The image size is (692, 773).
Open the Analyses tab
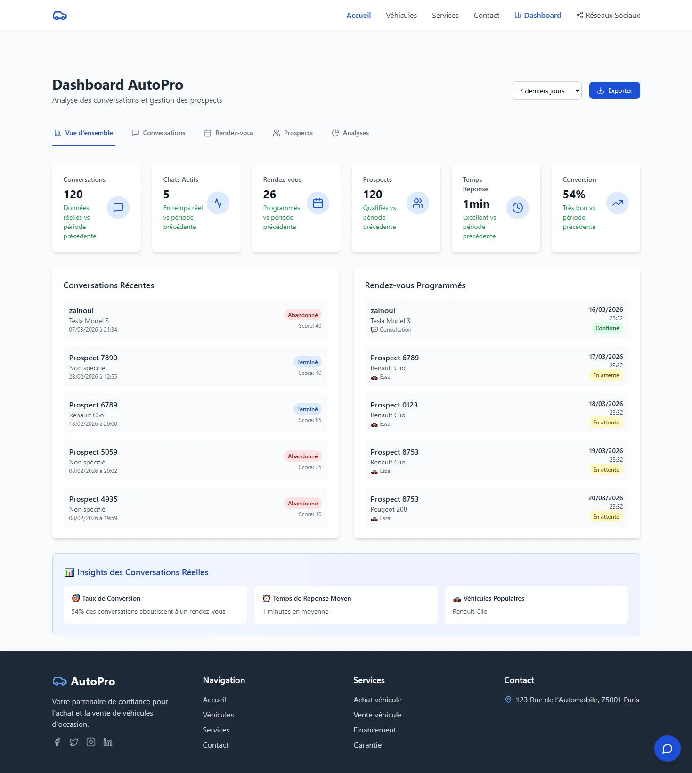[350, 133]
